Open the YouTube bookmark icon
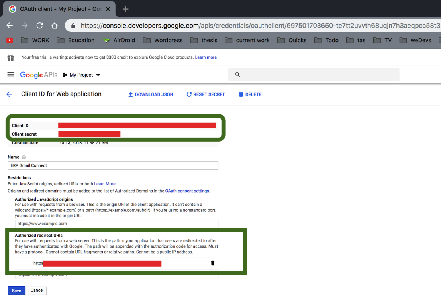 coord(10,41)
